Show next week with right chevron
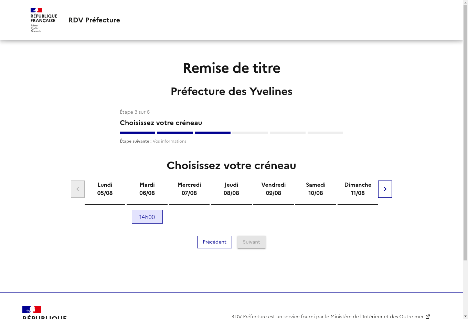Viewport: 468px width, 319px height. (x=385, y=189)
